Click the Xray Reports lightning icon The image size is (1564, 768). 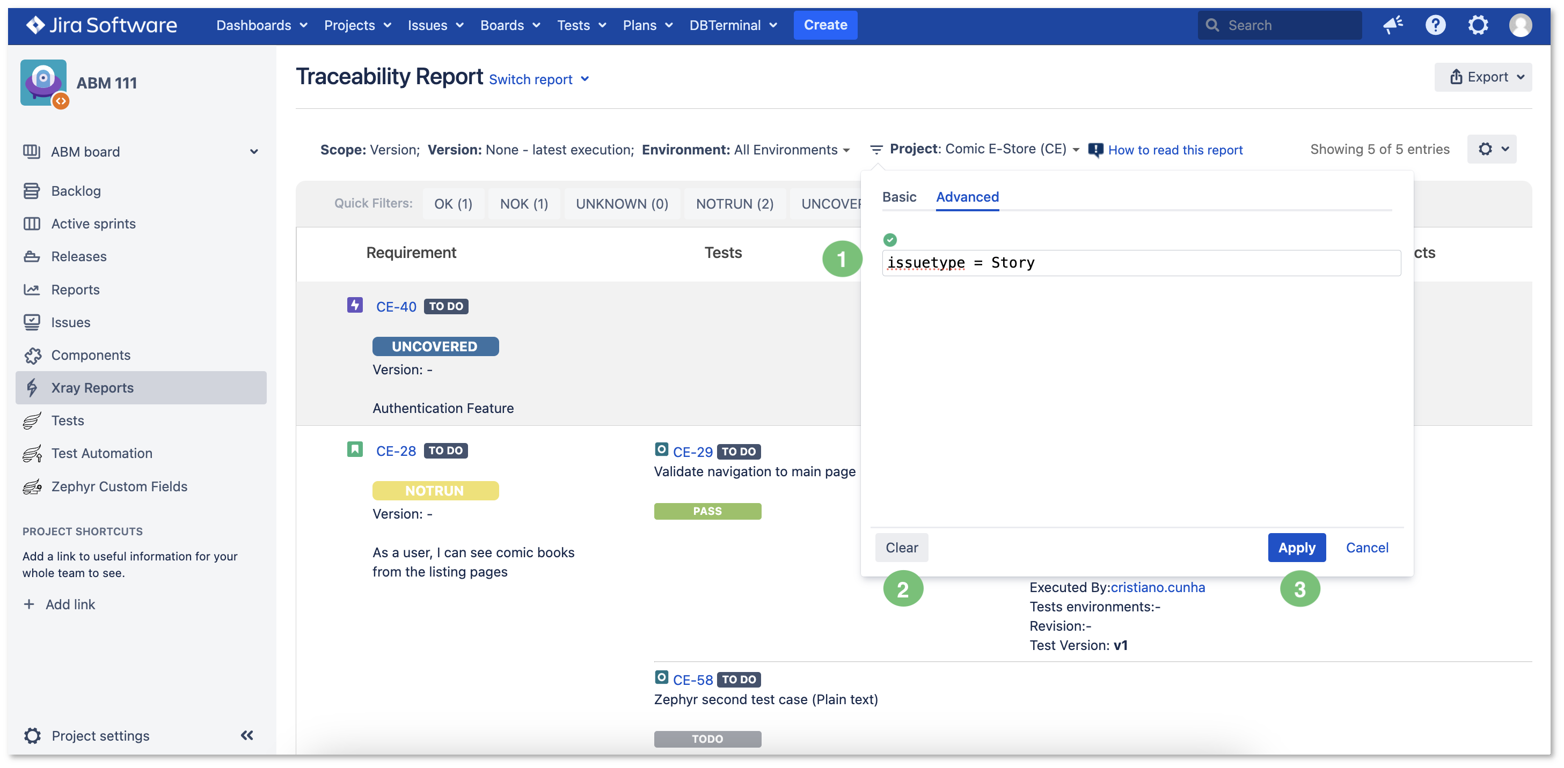click(x=32, y=388)
